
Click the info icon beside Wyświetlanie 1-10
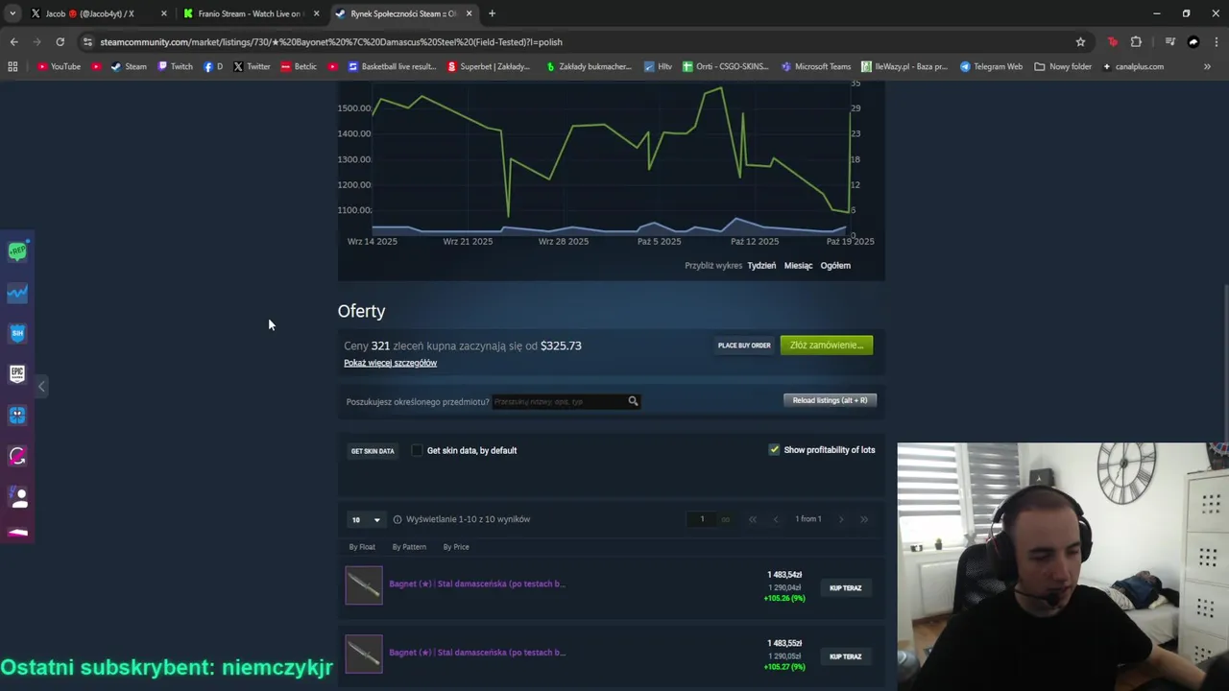[x=398, y=519]
